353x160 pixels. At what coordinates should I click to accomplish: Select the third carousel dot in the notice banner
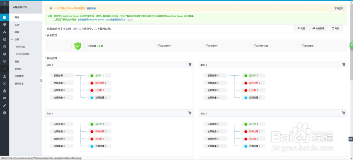[56, 8]
